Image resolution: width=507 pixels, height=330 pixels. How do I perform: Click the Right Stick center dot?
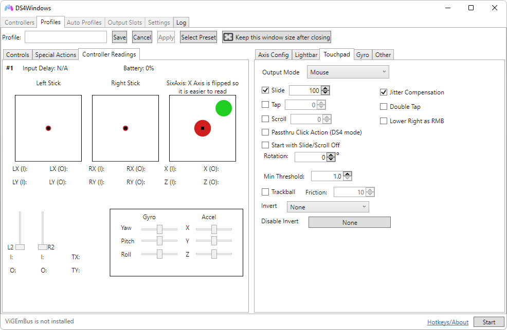click(x=125, y=128)
